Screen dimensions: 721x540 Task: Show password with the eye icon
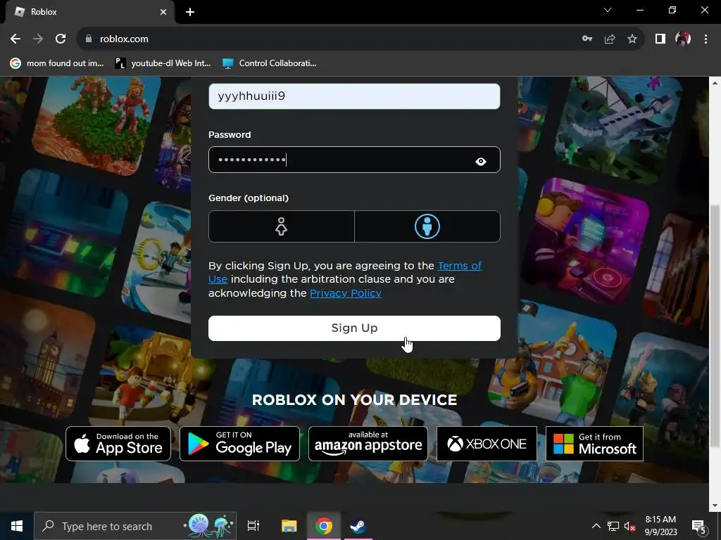tap(480, 161)
